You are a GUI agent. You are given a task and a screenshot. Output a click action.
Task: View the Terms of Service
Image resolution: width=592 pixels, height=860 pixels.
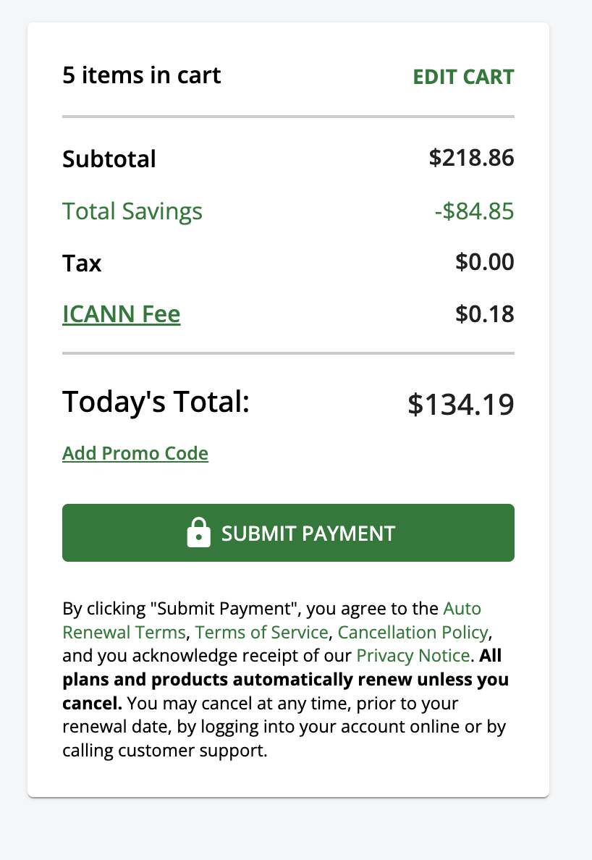click(x=261, y=632)
